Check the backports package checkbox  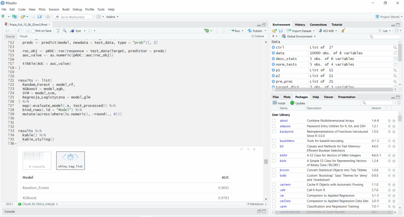[x=274, y=132]
